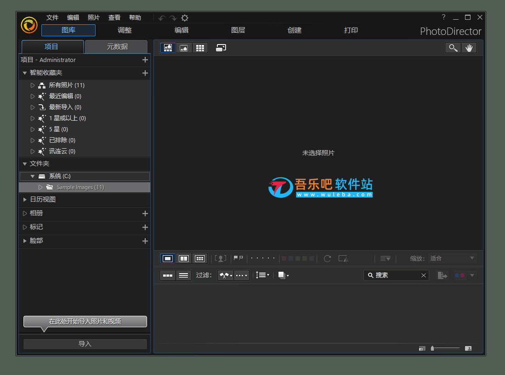Expand 脸部 section
The image size is (505, 375).
point(24,241)
